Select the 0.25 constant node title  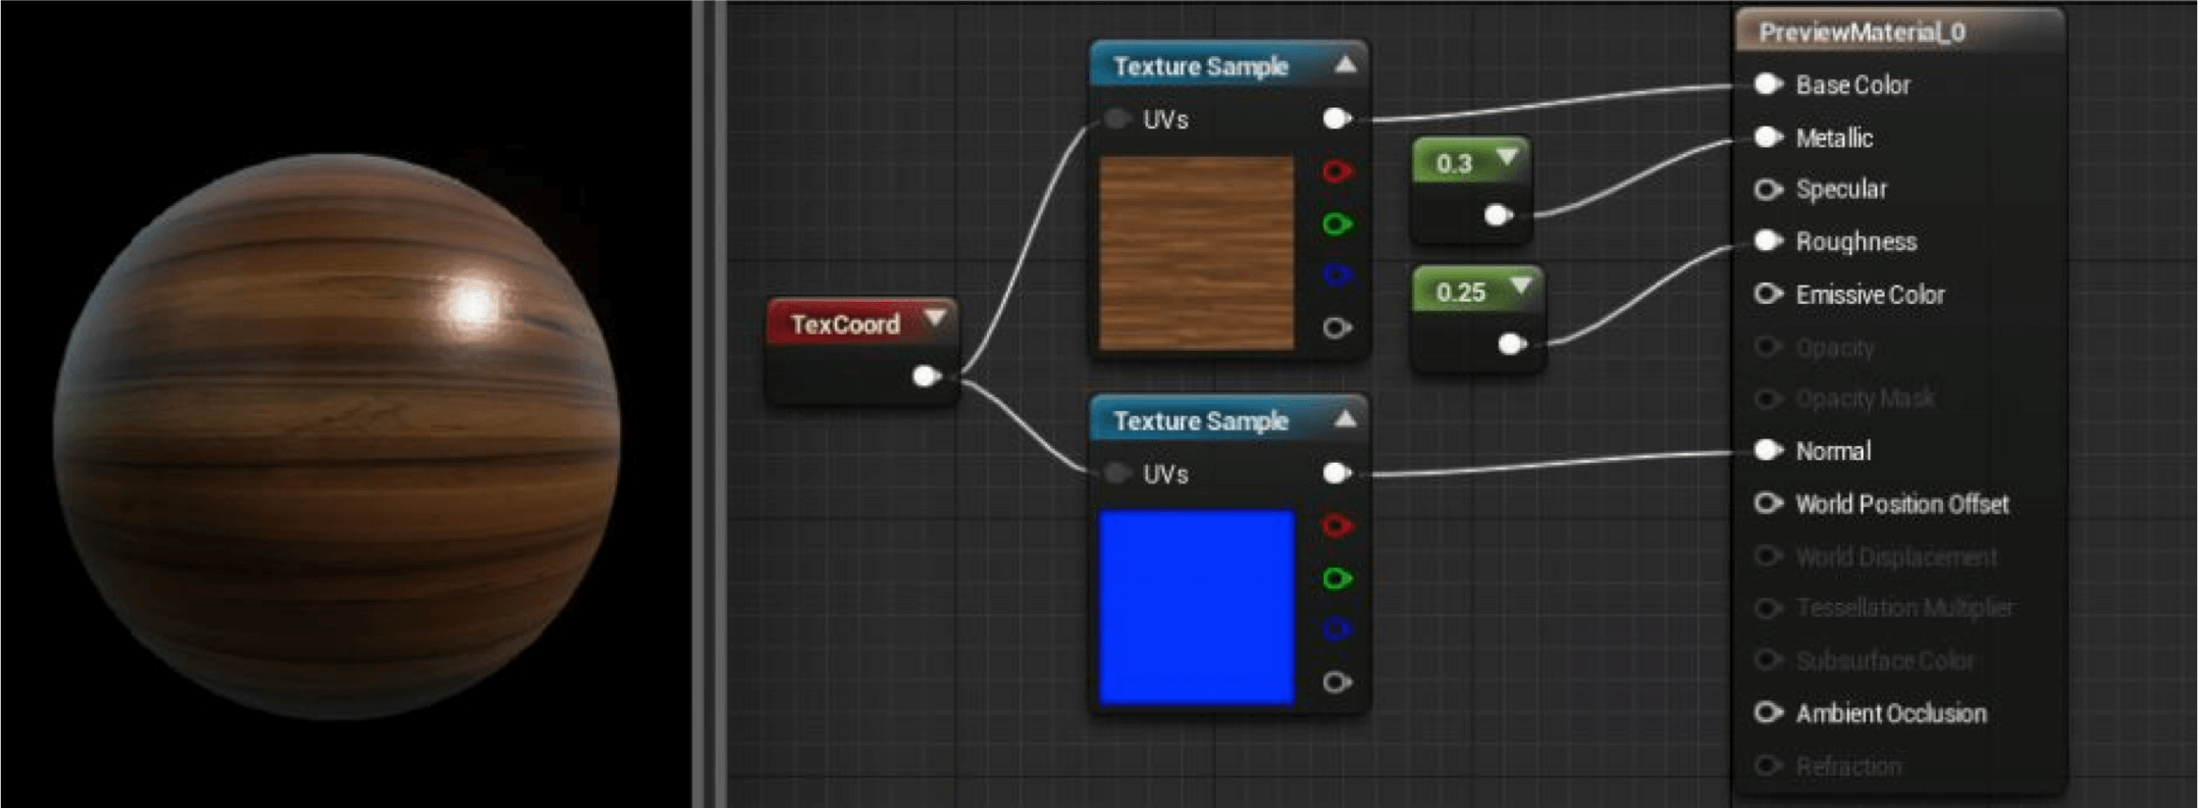1461,292
